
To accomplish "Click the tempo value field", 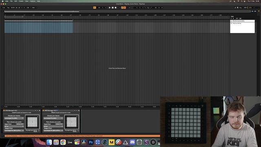I will (x=13, y=8).
